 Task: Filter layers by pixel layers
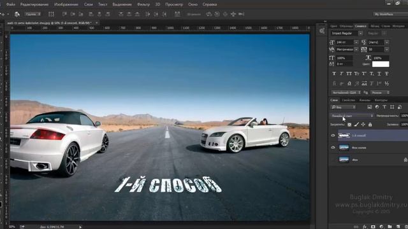pos(370,107)
